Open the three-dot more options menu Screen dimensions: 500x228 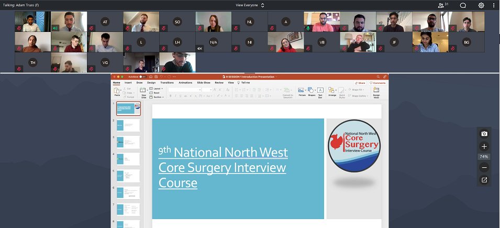coord(494,5)
